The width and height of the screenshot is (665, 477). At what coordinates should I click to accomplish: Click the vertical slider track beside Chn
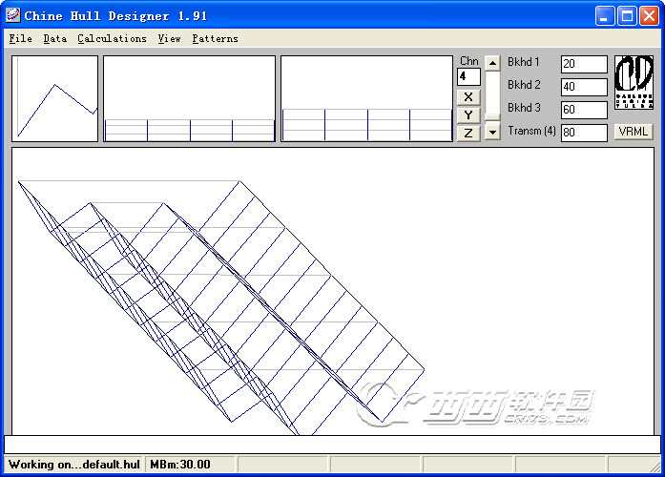coord(492,97)
